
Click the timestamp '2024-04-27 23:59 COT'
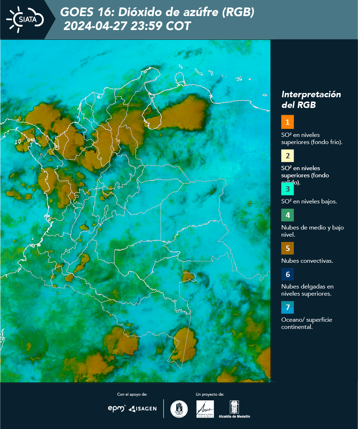tap(127, 26)
